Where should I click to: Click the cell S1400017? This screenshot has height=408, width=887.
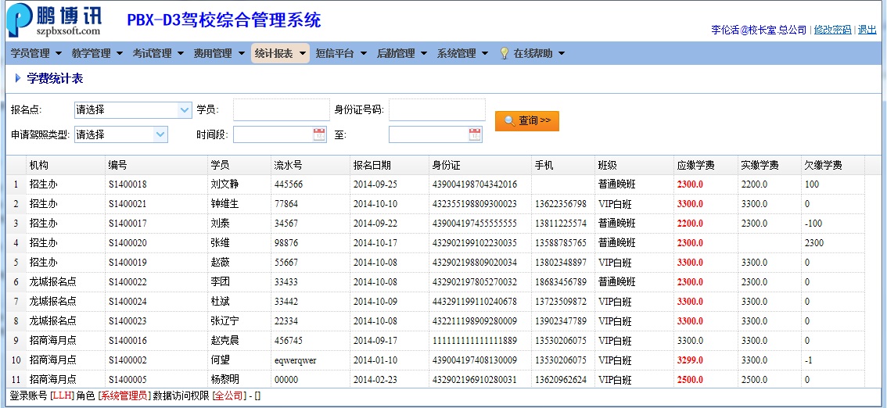(127, 224)
